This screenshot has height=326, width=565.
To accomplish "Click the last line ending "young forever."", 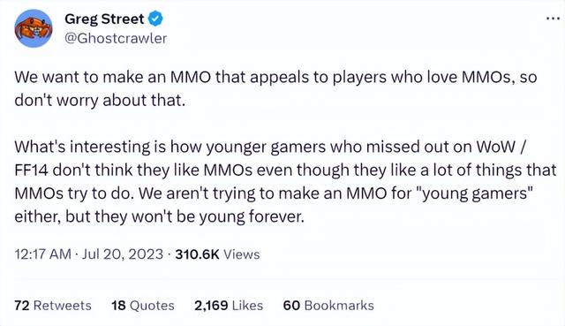I will click(x=160, y=216).
